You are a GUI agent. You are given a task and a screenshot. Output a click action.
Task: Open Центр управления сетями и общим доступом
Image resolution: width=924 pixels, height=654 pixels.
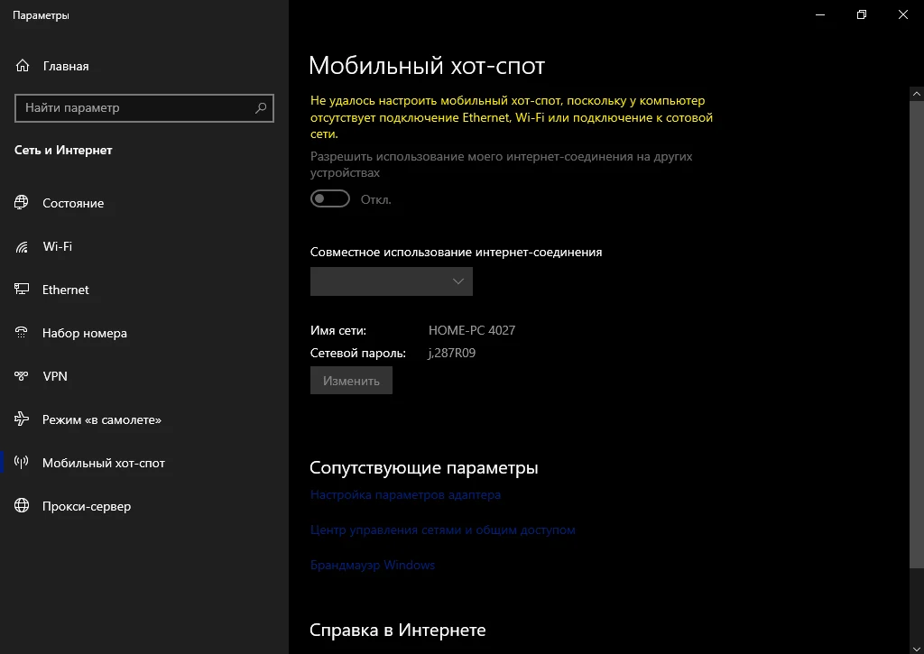point(442,530)
